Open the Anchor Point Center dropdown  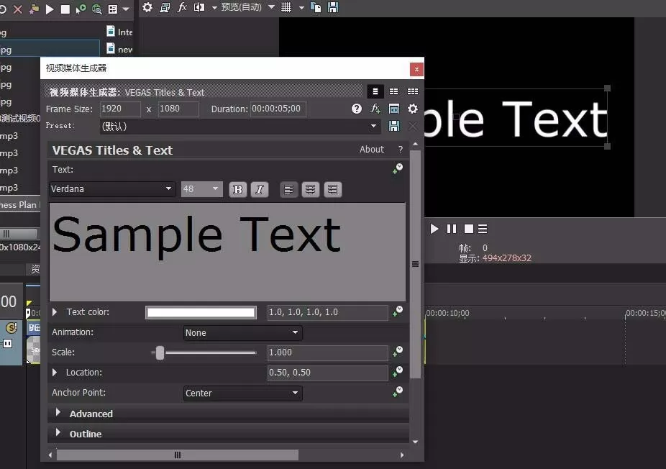click(242, 393)
